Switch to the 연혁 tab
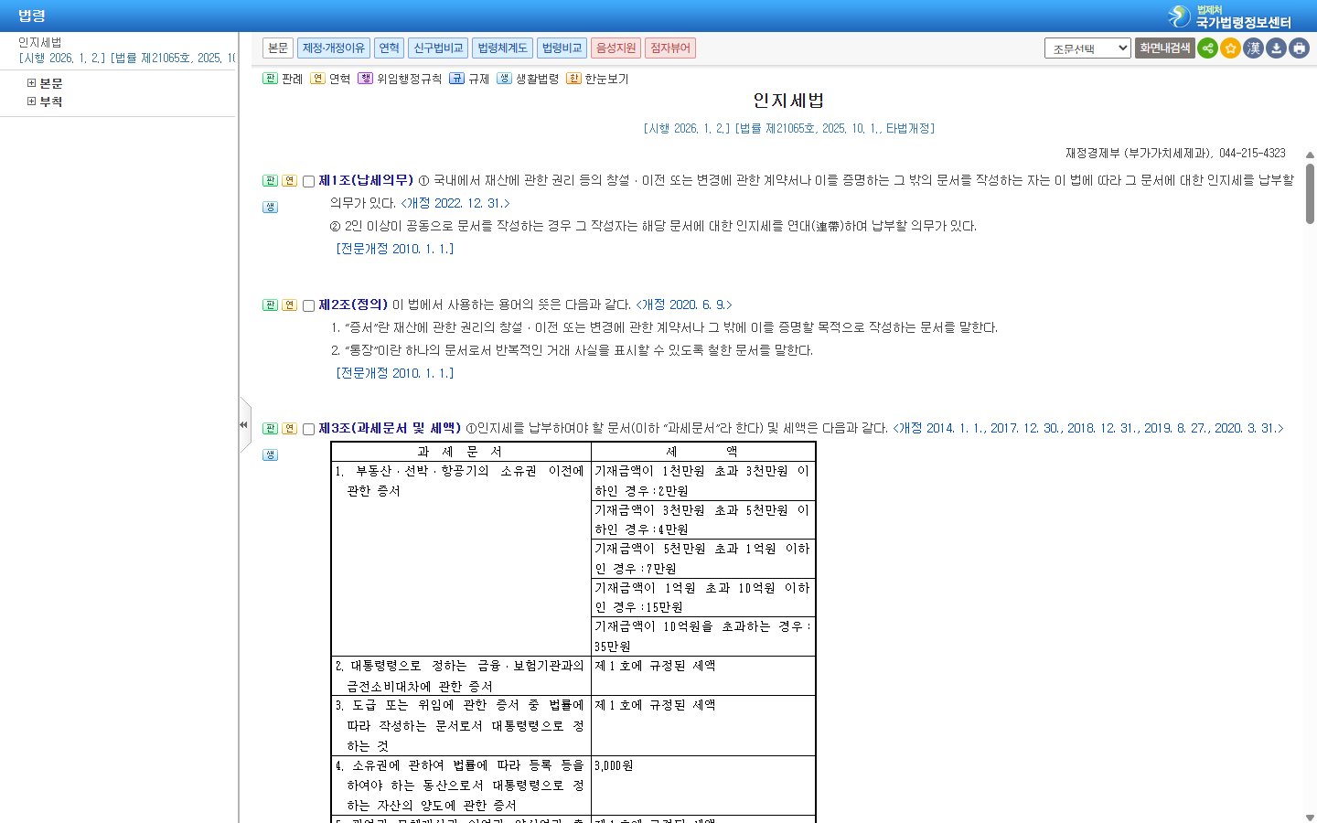1317x823 pixels. (390, 48)
